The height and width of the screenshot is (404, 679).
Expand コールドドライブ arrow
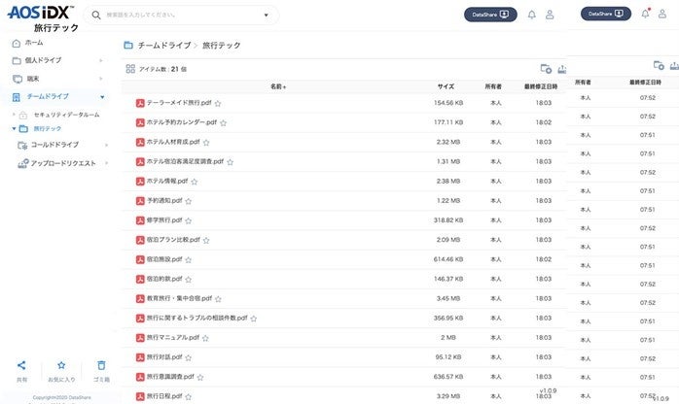tap(107, 145)
